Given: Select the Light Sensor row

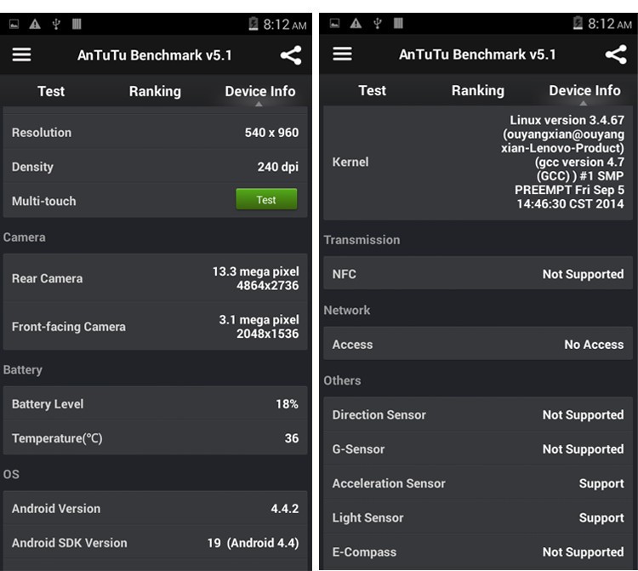Looking at the screenshot, I should (478, 517).
